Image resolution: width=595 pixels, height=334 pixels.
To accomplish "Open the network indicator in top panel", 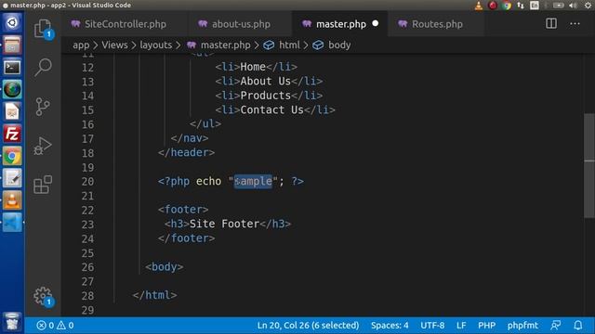I will (x=521, y=6).
